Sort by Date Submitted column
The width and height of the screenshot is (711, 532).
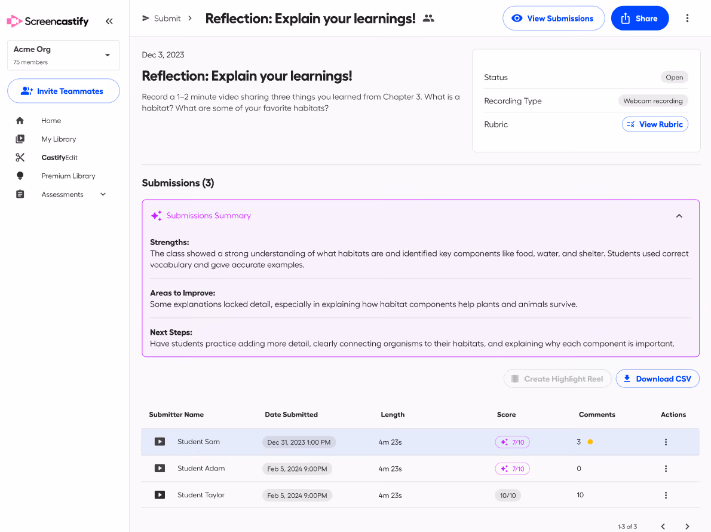[291, 414]
